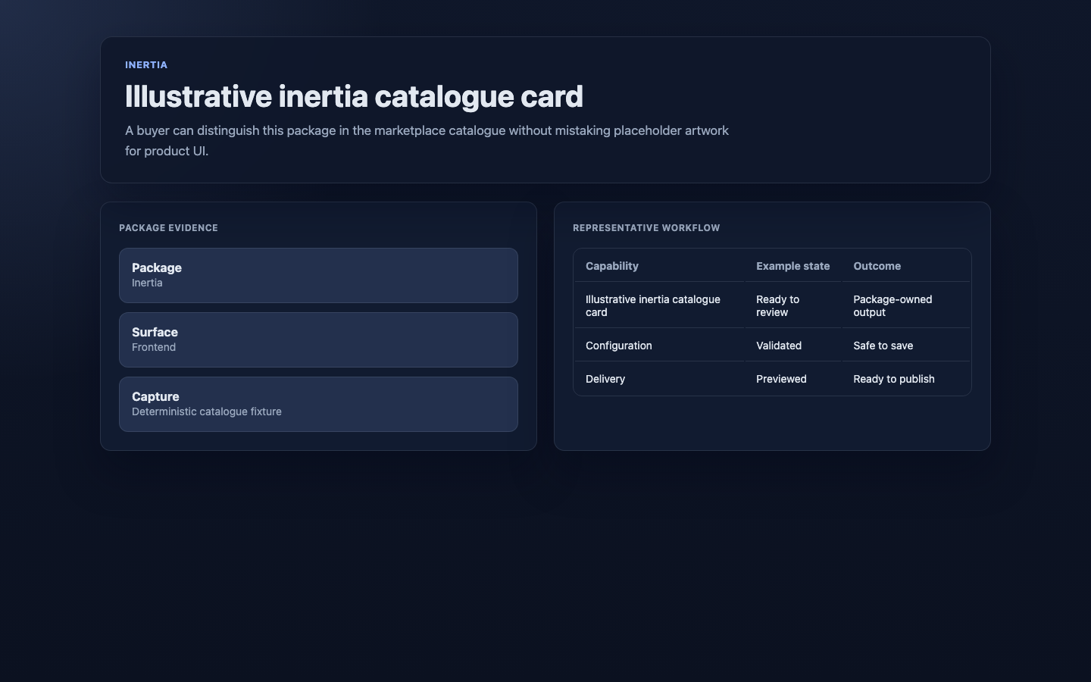The image size is (1091, 682).
Task: Click the 'Ready to review' cell
Action: pyautogui.click(x=792, y=305)
